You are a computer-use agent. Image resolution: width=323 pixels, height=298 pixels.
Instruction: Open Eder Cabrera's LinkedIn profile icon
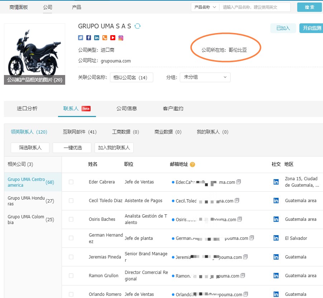[276, 182]
